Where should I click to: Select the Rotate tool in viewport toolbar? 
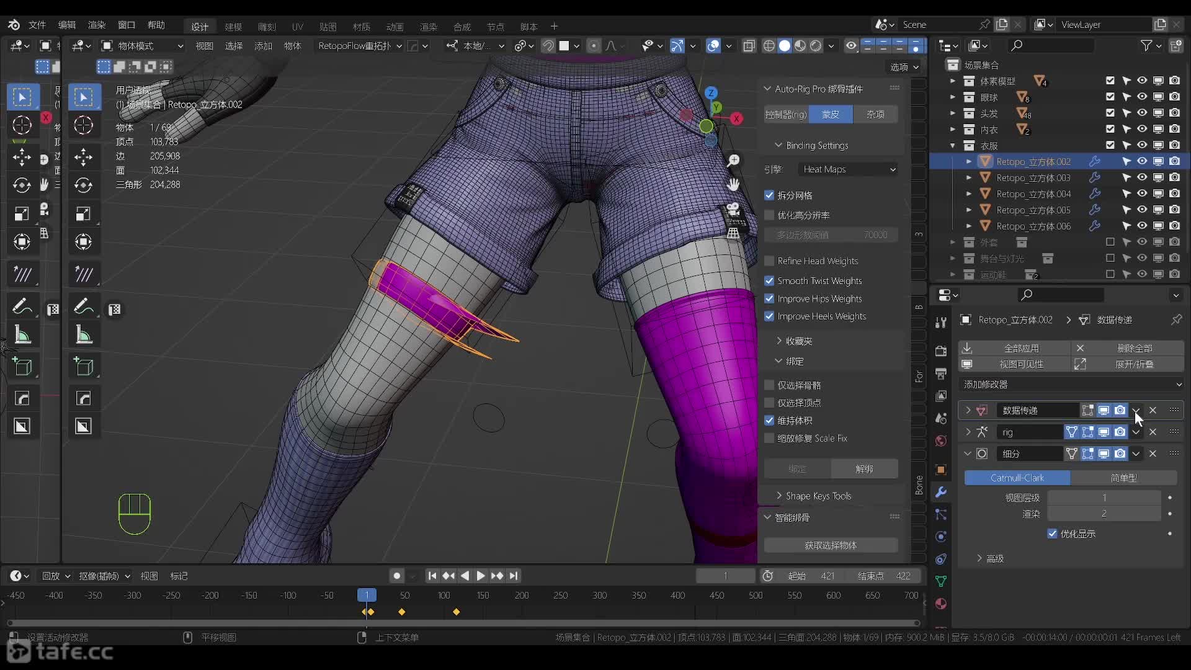83,185
